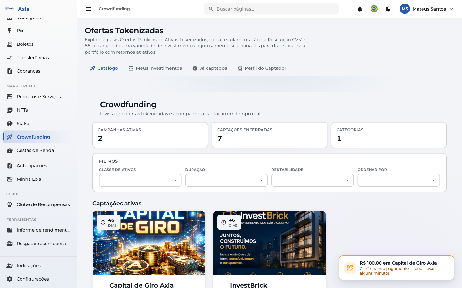Open Cestas de Renda page

coord(38,150)
